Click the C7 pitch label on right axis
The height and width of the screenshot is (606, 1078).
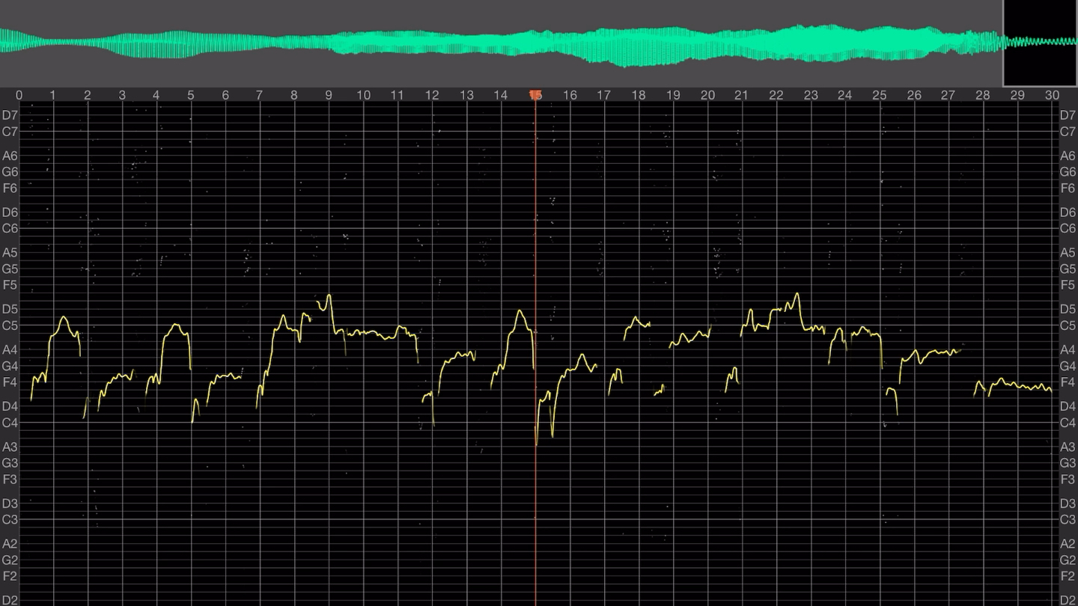(1068, 132)
